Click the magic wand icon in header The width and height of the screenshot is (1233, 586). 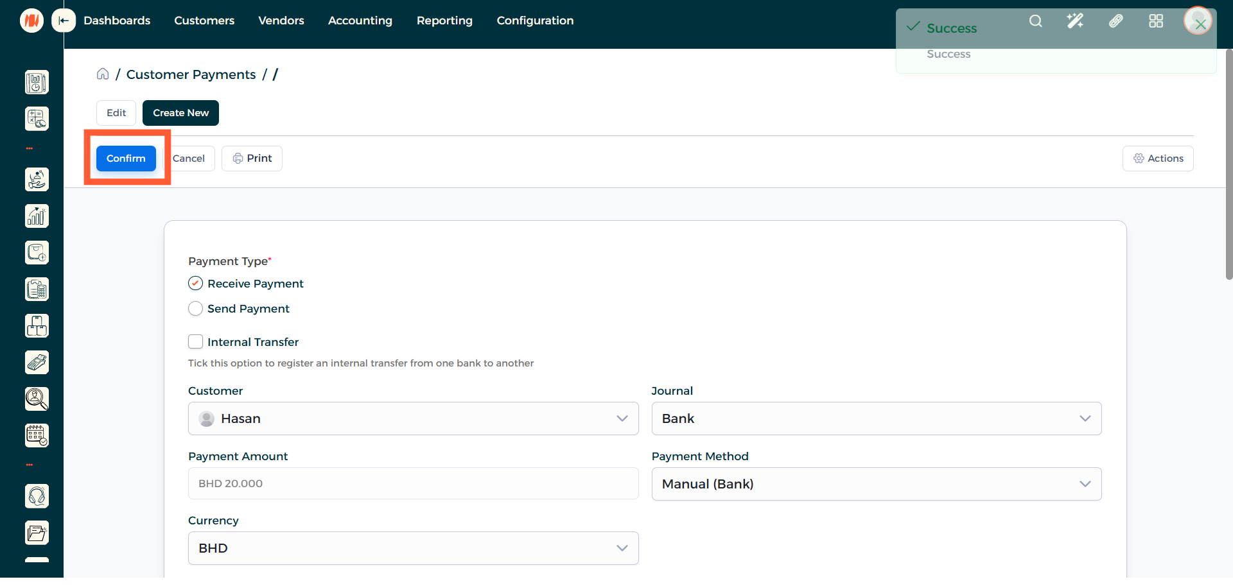click(1075, 21)
